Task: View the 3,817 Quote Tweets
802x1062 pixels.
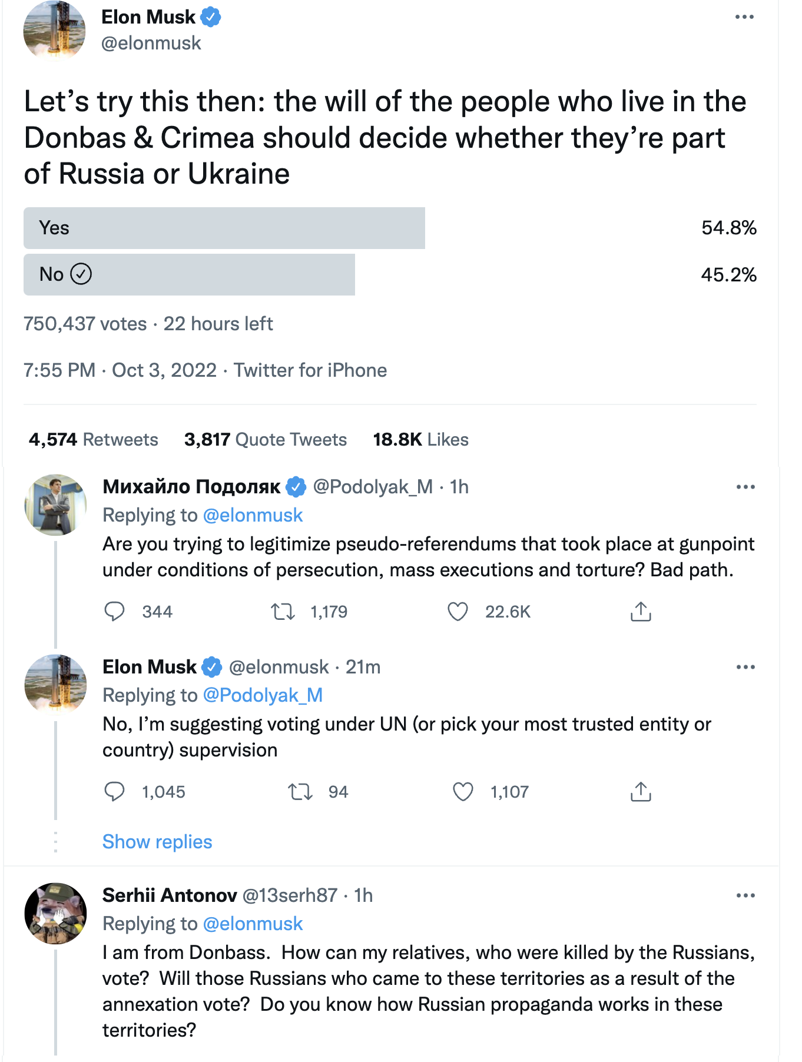Action: pyautogui.click(x=266, y=440)
